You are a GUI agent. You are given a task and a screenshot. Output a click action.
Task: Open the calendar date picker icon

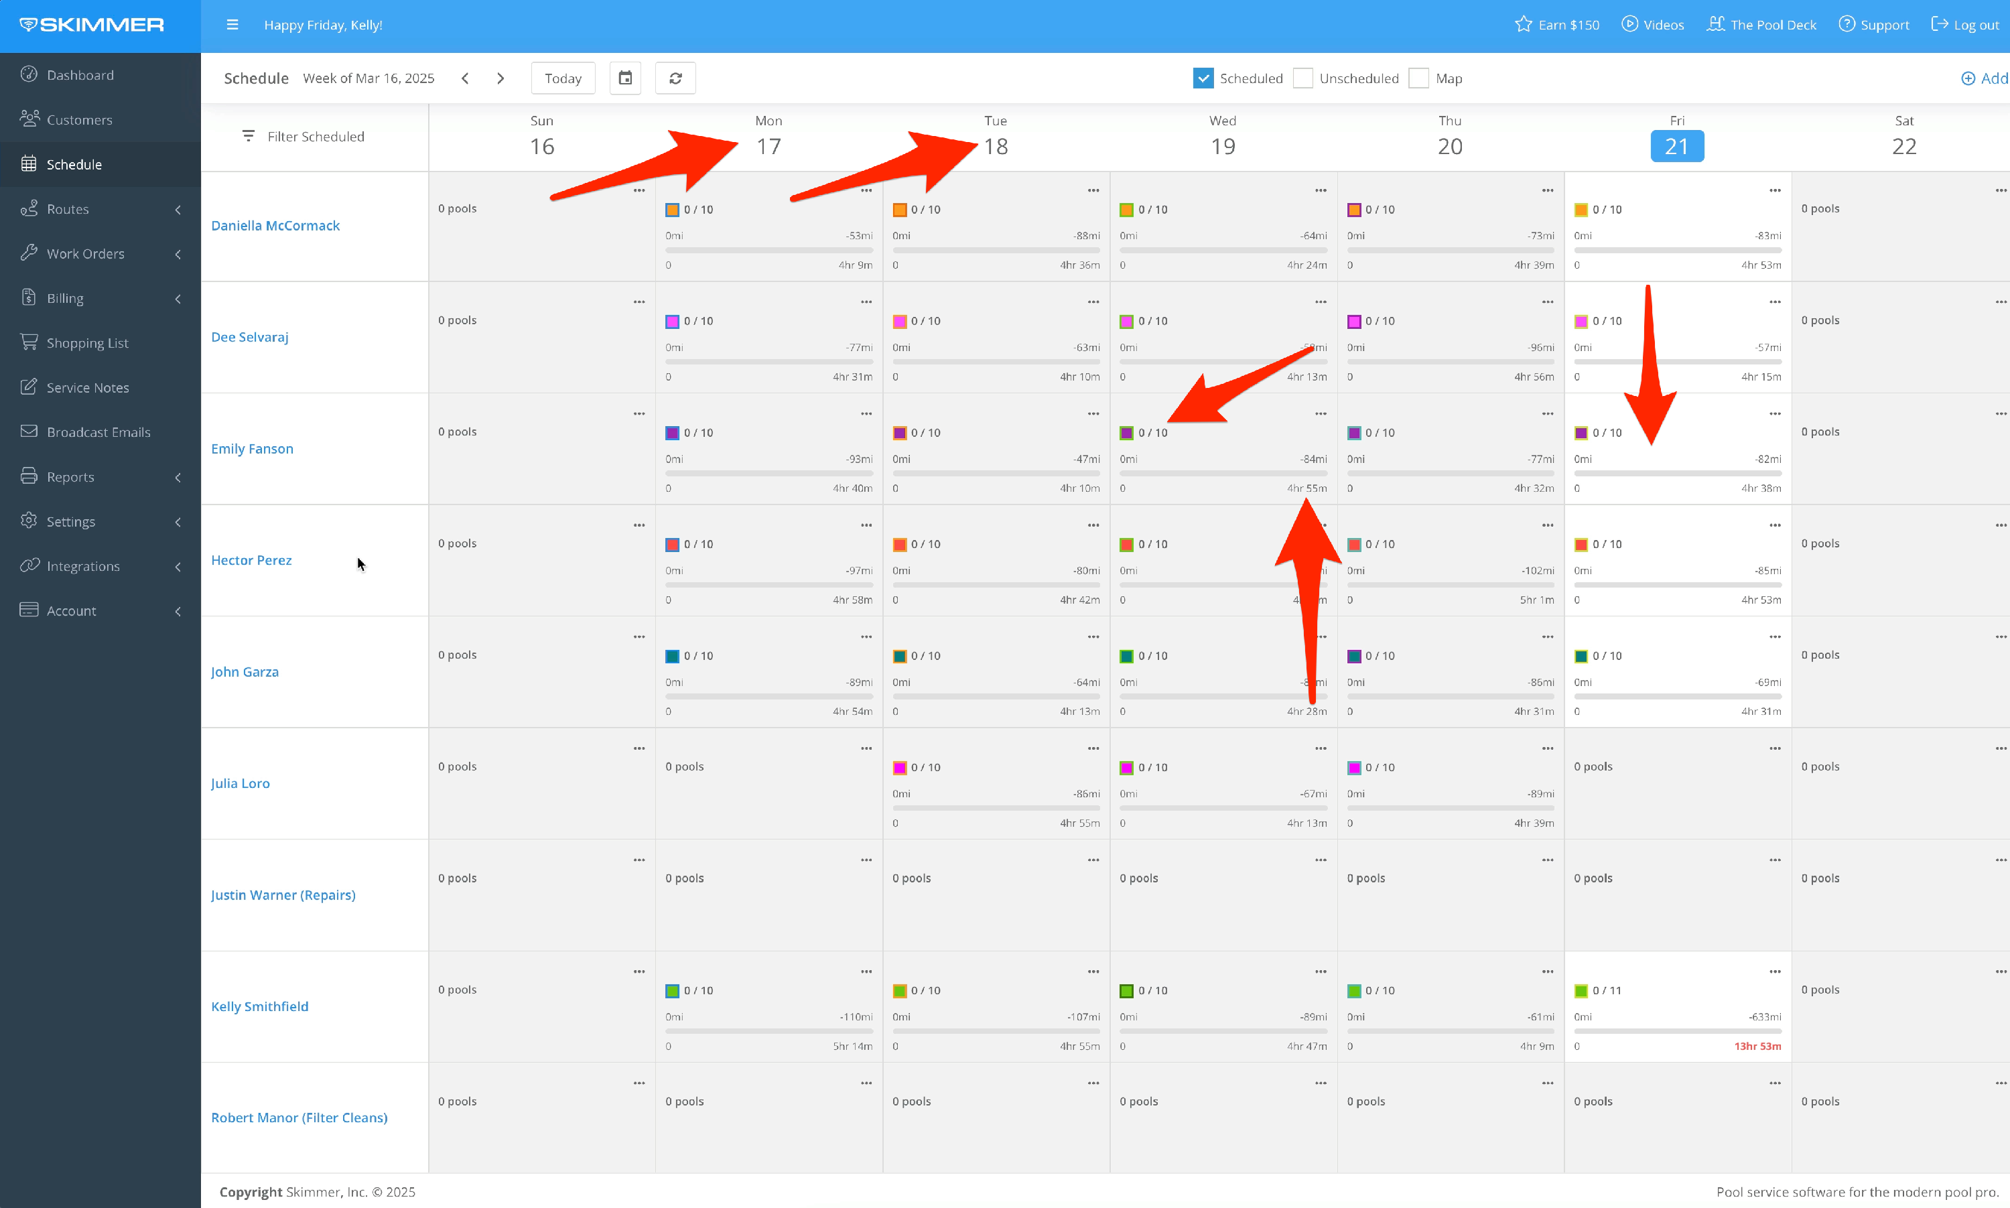[x=625, y=78]
